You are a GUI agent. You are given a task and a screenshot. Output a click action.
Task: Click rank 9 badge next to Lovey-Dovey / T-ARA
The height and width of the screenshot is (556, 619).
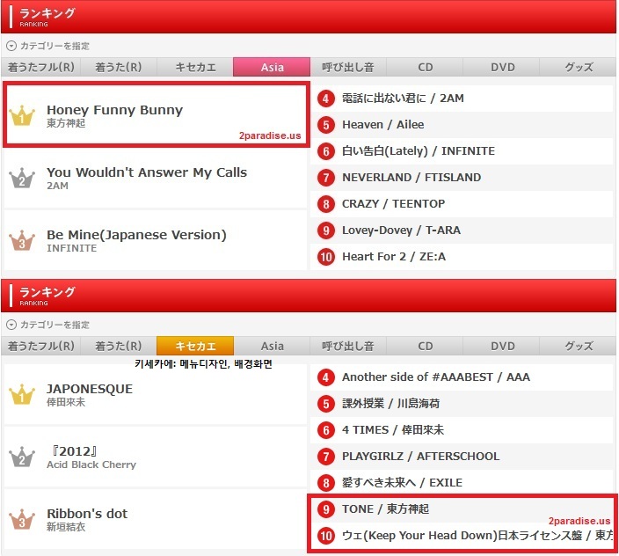tap(326, 230)
